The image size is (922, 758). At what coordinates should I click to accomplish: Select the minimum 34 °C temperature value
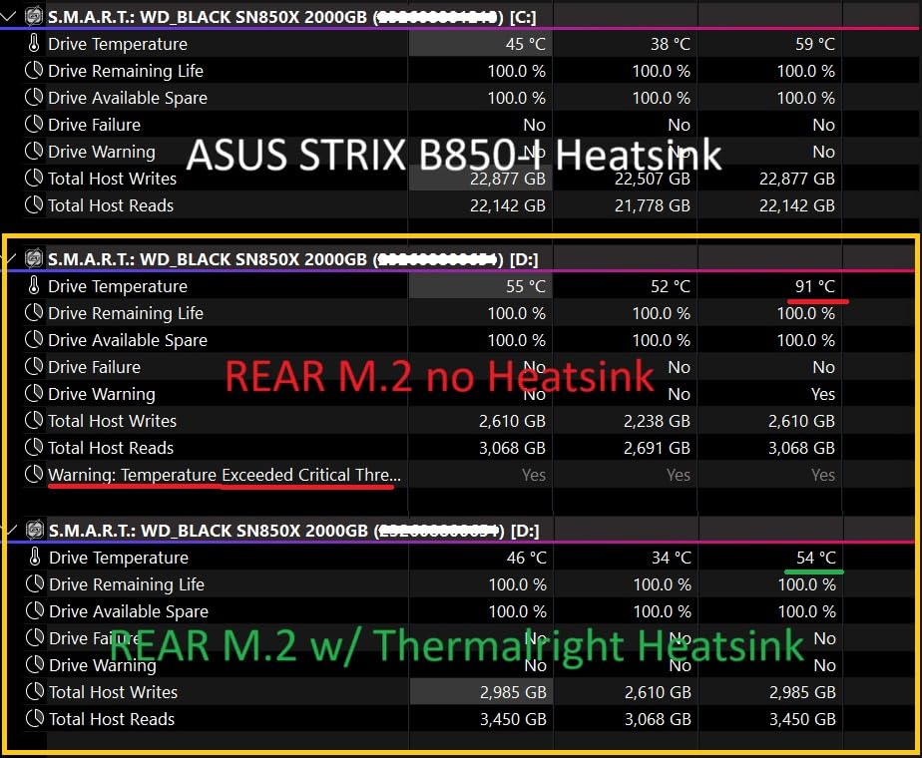[672, 558]
